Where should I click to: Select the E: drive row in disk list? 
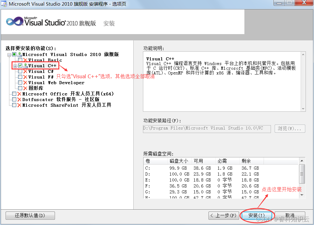(221, 180)
